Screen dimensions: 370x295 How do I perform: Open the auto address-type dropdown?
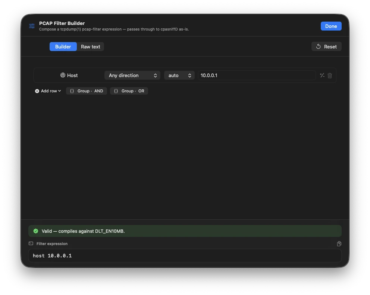[179, 75]
